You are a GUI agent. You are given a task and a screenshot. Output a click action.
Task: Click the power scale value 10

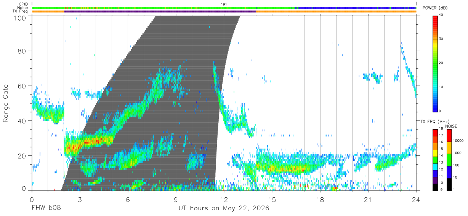click(441, 87)
